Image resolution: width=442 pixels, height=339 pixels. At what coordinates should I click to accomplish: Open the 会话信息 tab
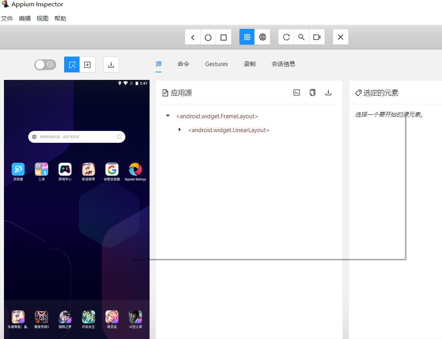click(x=283, y=64)
